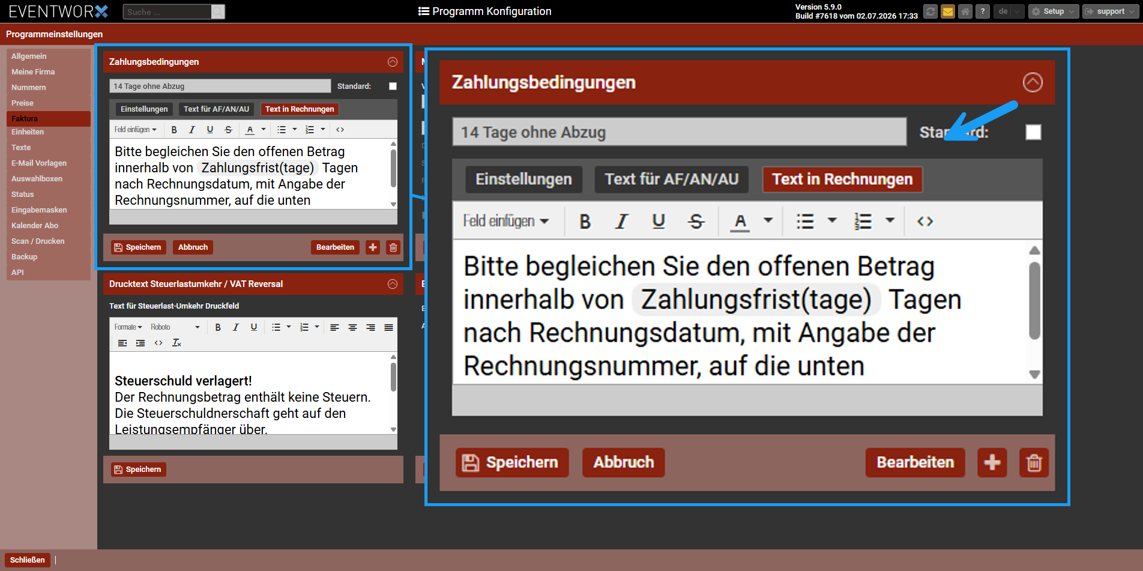Click Speichern in the unmagnified Zahlungsbedingungen panel
This screenshot has height=571, width=1143.
(x=138, y=247)
